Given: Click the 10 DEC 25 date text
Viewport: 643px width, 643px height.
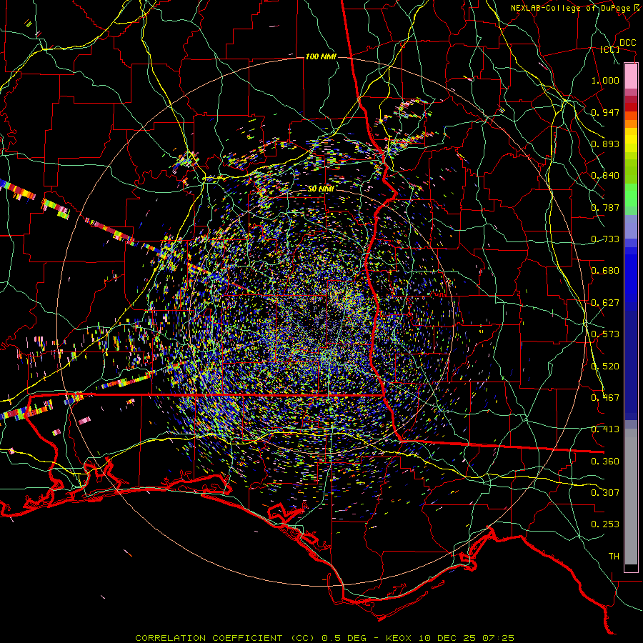Looking at the screenshot, I should click(x=446, y=638).
